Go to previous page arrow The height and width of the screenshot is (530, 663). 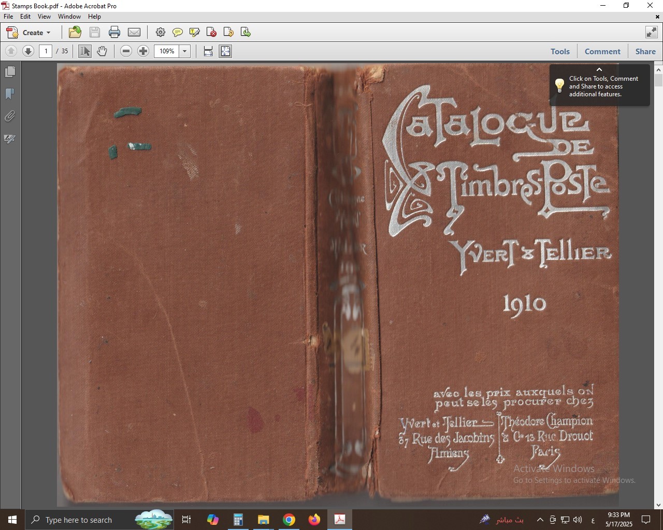pos(11,51)
